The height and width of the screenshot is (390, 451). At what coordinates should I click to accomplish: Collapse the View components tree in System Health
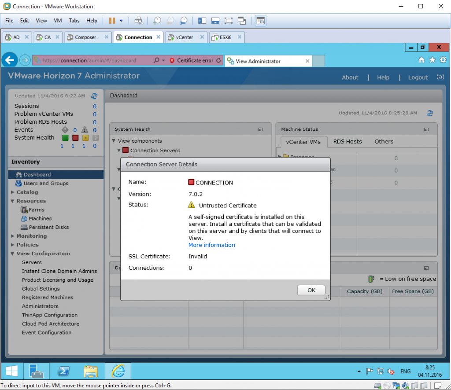[x=114, y=141]
